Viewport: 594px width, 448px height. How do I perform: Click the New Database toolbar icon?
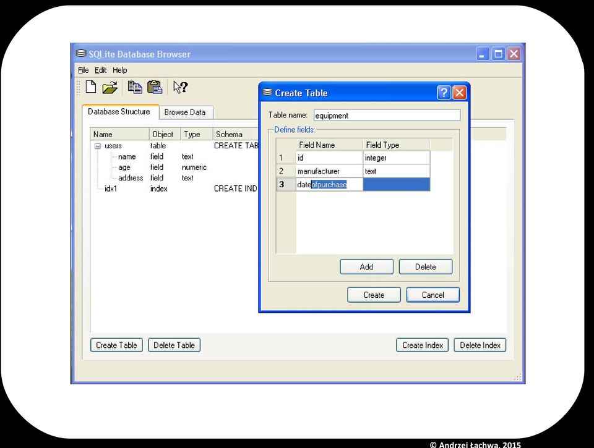pos(91,87)
